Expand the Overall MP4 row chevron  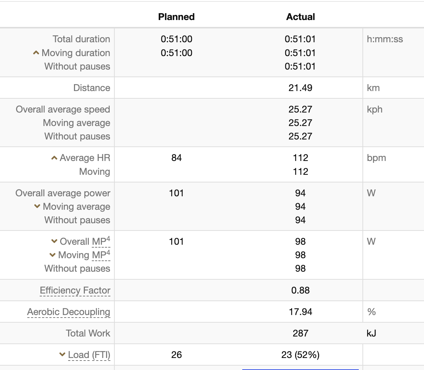click(x=54, y=241)
